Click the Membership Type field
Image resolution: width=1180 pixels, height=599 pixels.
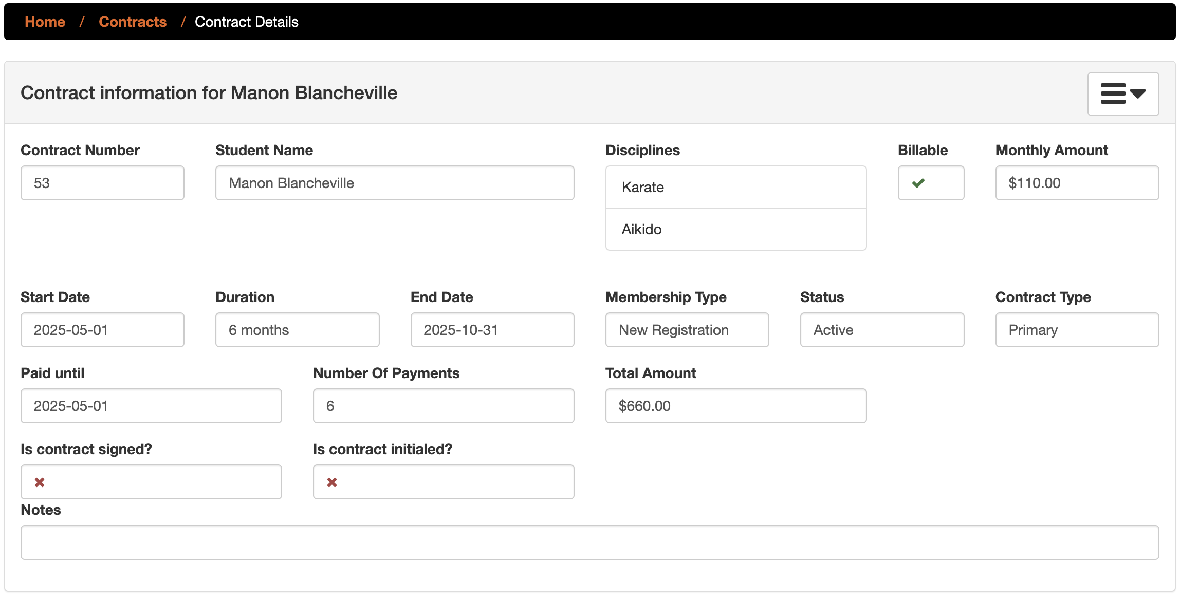point(687,330)
